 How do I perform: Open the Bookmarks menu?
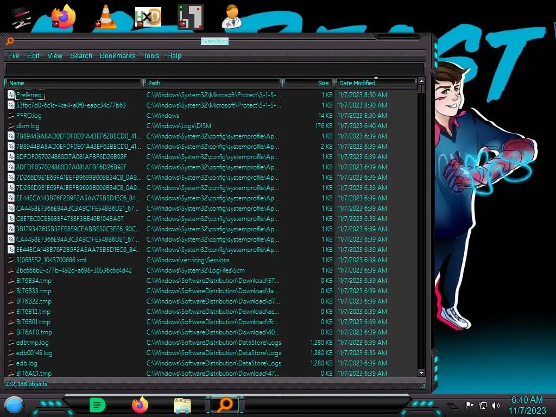117,56
